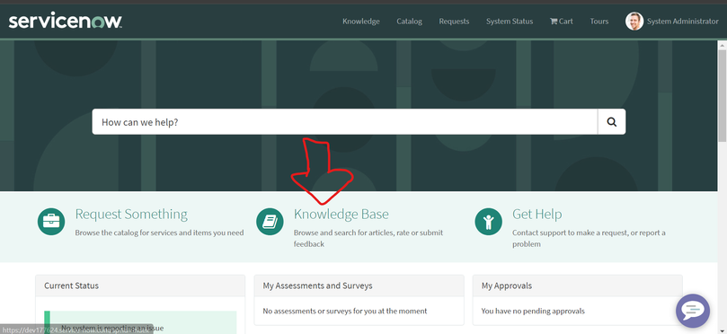
Task: Open the shopping Cart
Action: (x=561, y=22)
